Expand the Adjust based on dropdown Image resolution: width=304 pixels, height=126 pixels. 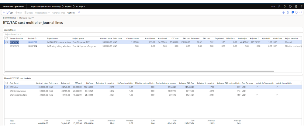[13, 34]
